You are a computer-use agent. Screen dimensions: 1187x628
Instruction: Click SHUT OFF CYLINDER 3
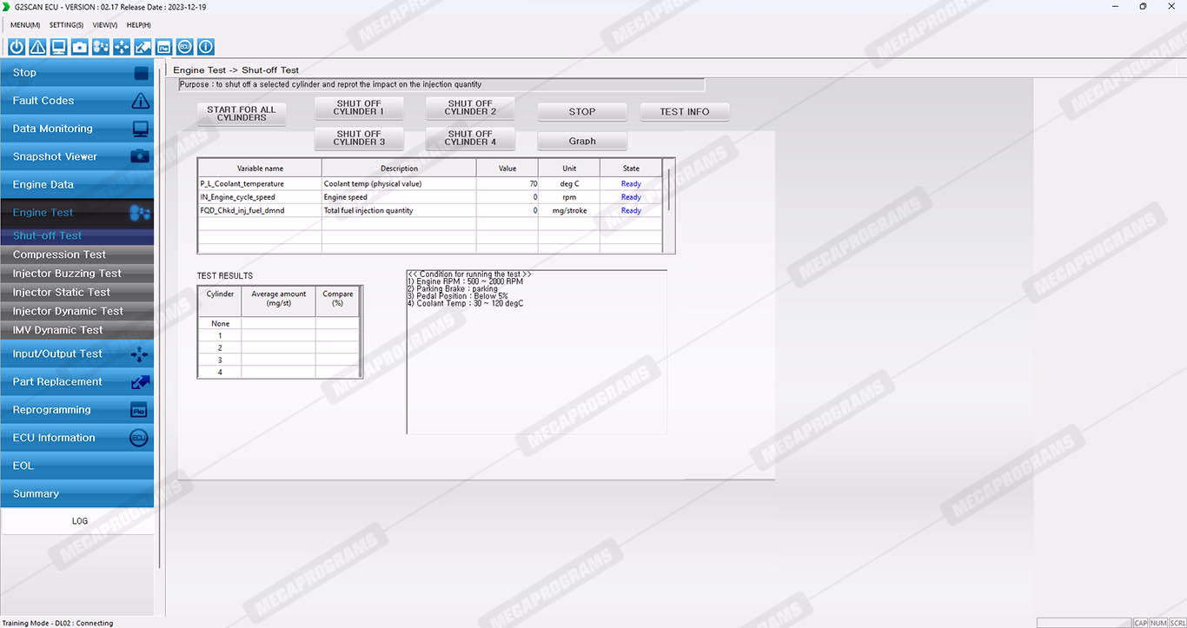[359, 138]
